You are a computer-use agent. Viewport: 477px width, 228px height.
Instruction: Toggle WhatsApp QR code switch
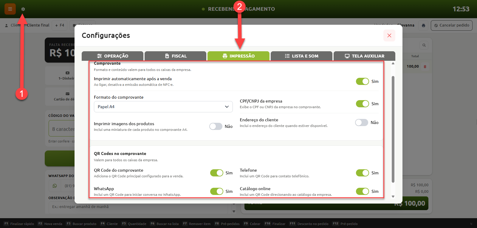pyautogui.click(x=217, y=191)
